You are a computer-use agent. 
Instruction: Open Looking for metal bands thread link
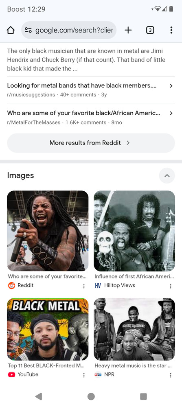click(x=81, y=85)
